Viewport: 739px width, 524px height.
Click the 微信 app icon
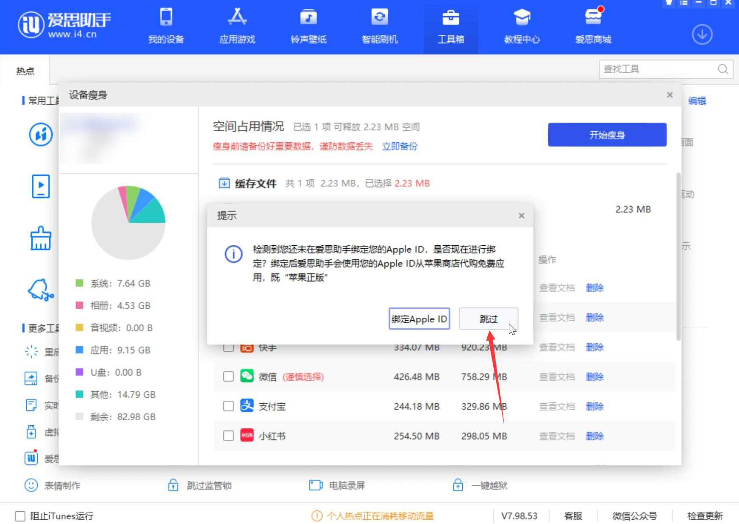(247, 376)
